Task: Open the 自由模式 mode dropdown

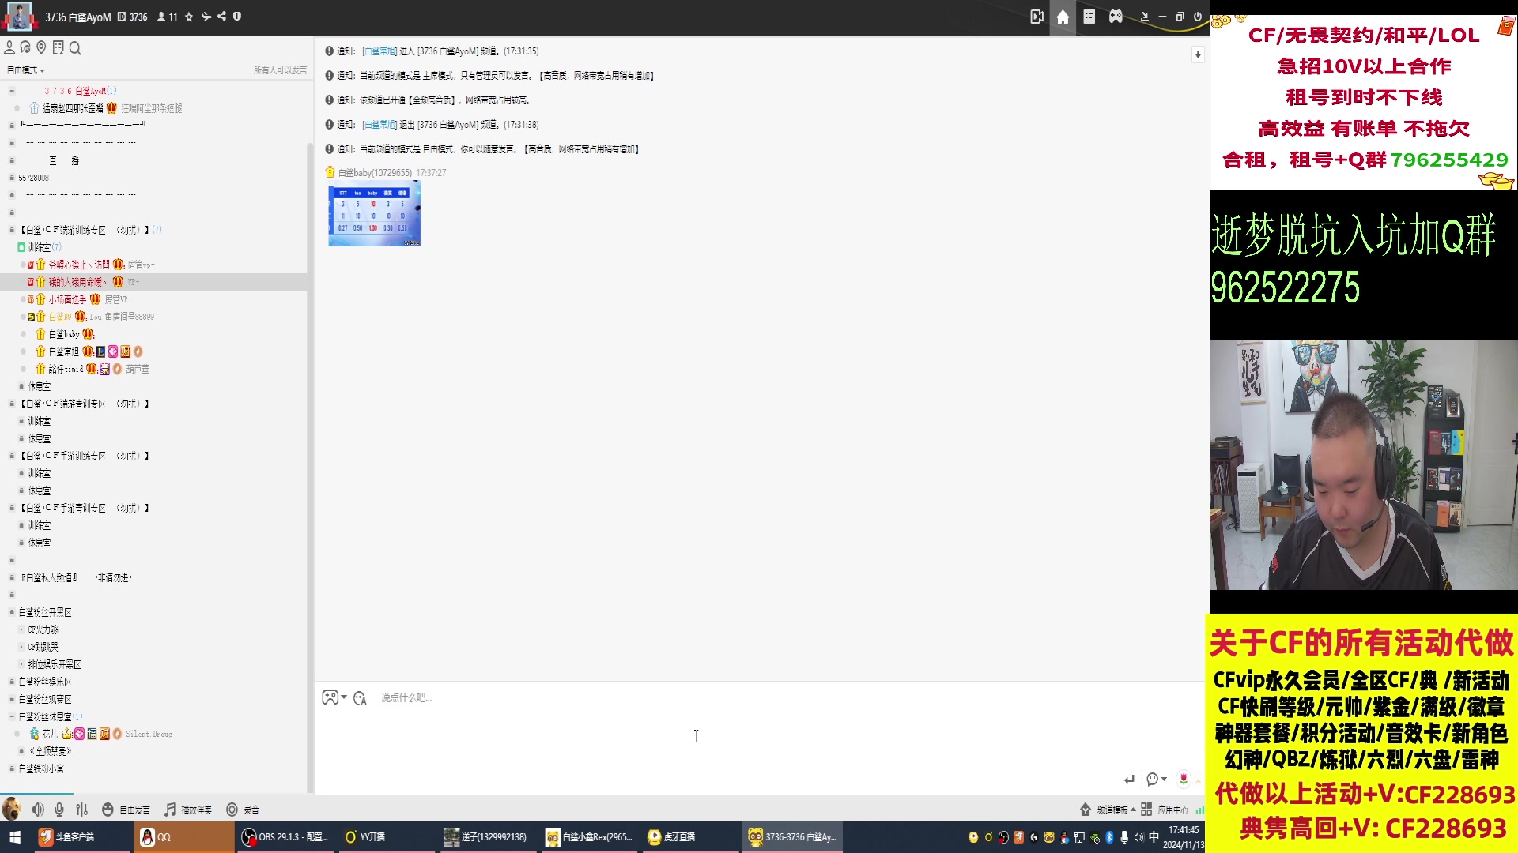Action: [x=26, y=70]
